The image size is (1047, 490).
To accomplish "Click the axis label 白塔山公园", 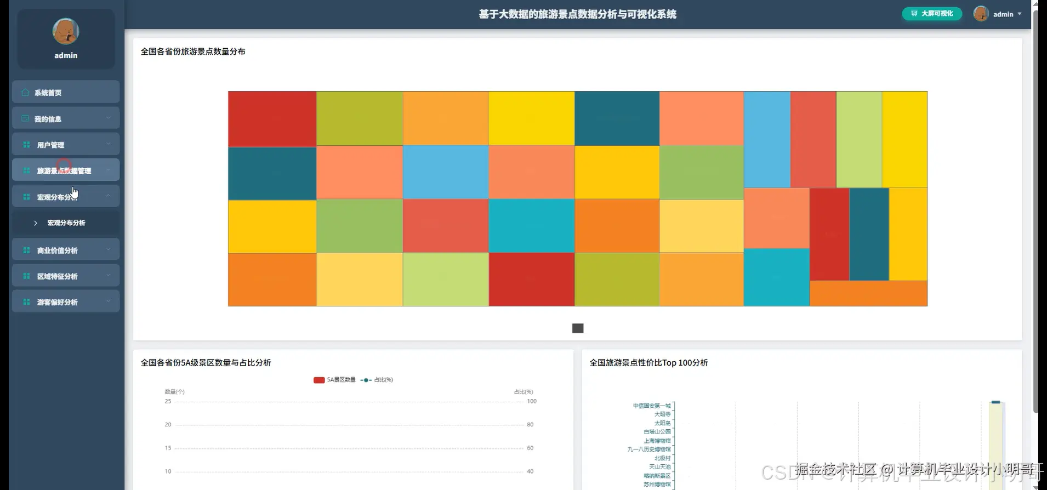I will tap(657, 432).
